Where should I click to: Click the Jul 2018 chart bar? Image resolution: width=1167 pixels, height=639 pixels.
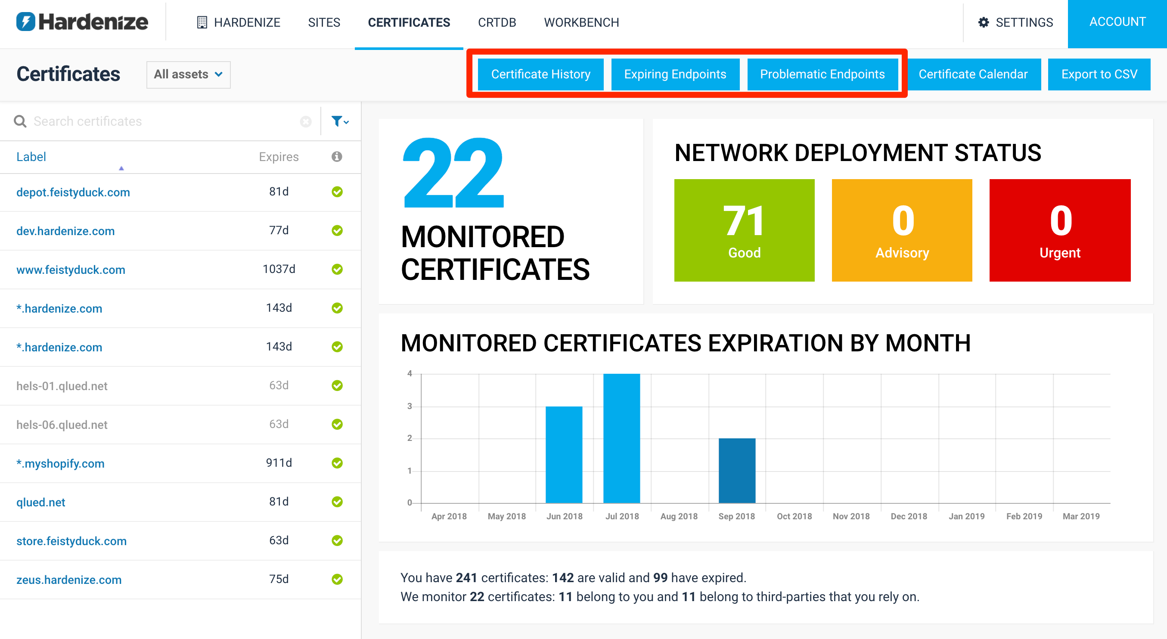pos(621,438)
